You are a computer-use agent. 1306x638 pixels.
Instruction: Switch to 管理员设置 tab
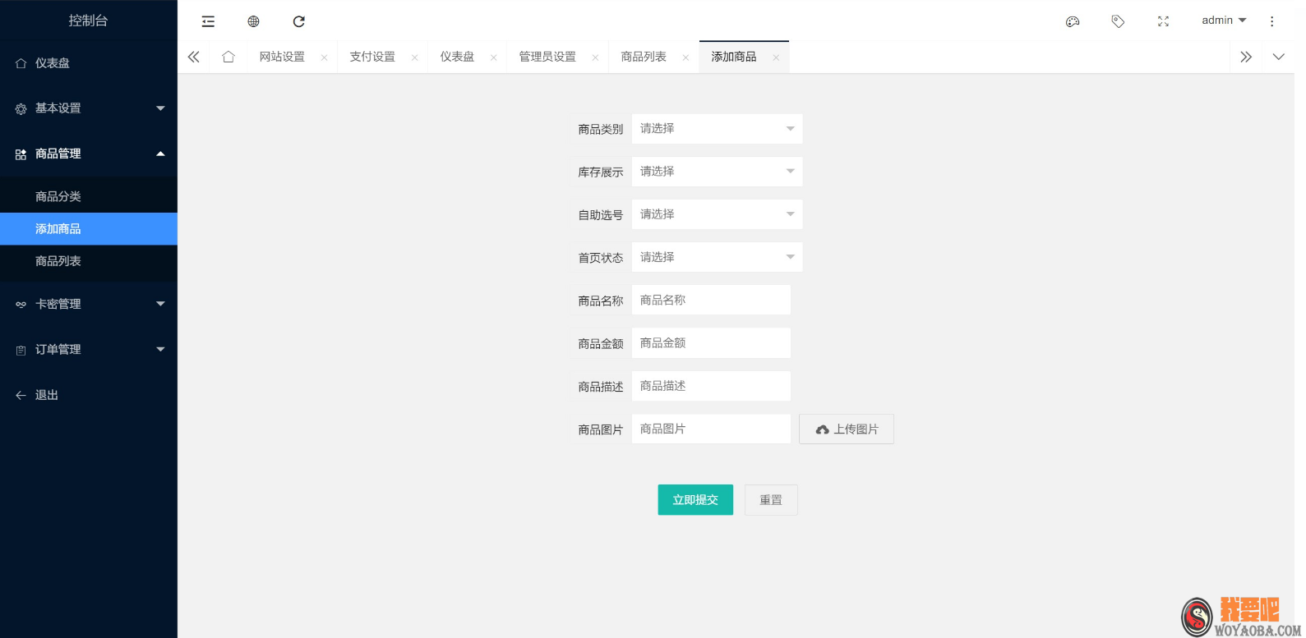point(547,57)
